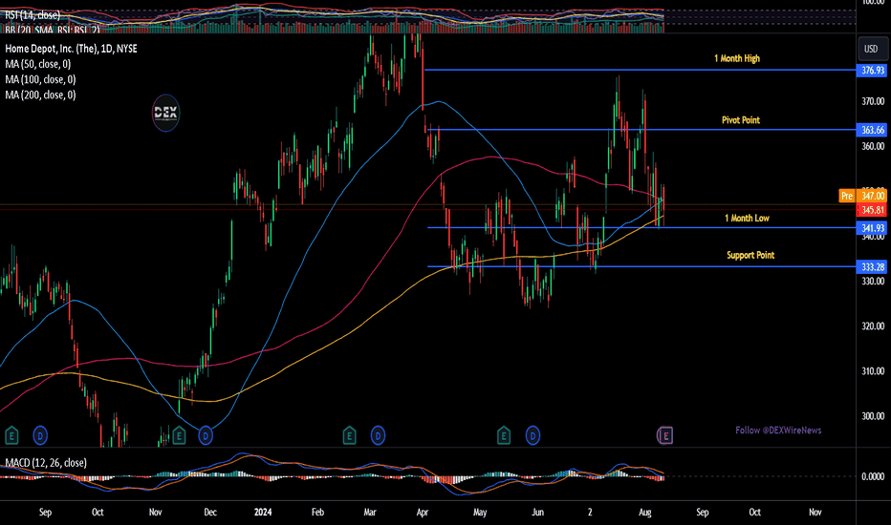Viewport: 891px width, 525px height.
Task: Select the MACD (12, 26, close) indicator legend
Action: point(46,463)
